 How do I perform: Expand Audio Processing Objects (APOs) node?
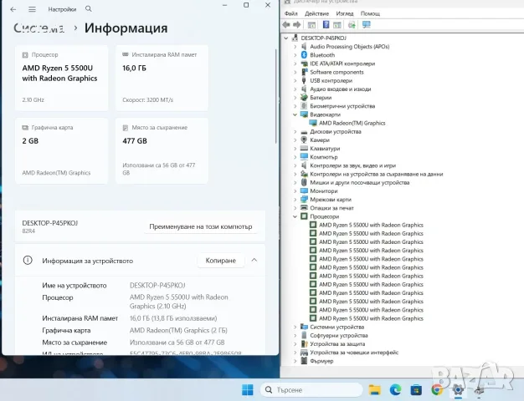pos(295,47)
